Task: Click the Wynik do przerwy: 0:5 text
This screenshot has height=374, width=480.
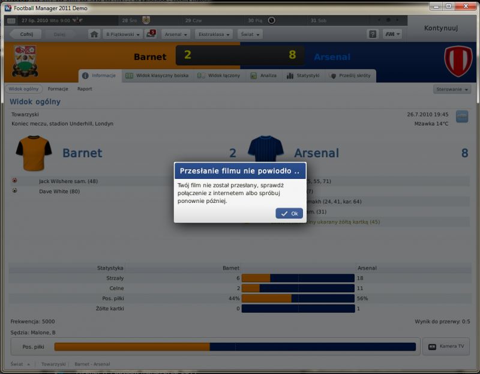Action: pyautogui.click(x=442, y=322)
